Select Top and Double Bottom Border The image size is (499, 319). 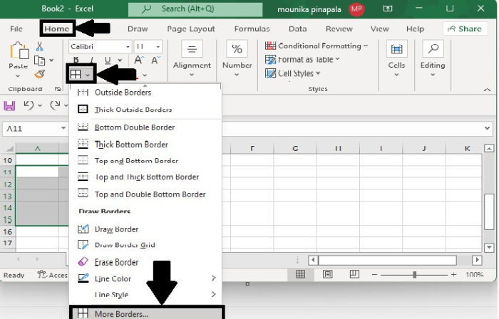click(145, 194)
